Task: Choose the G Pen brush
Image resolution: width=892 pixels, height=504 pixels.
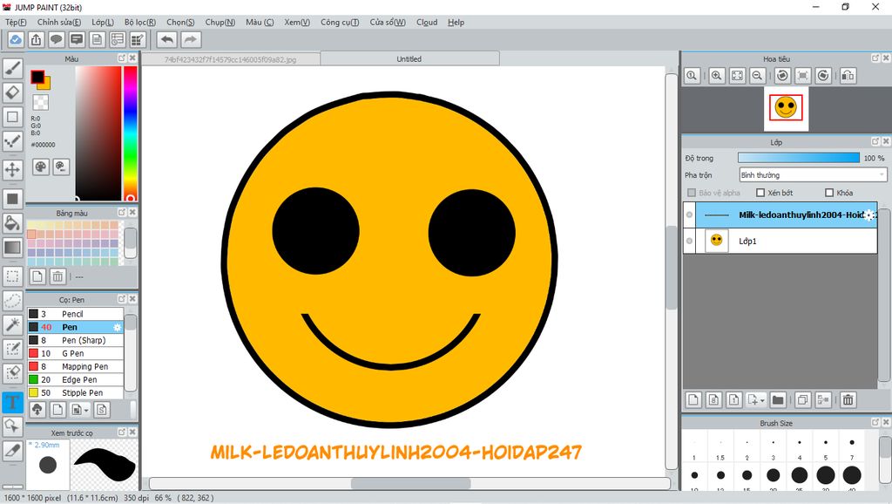Action: (75, 353)
